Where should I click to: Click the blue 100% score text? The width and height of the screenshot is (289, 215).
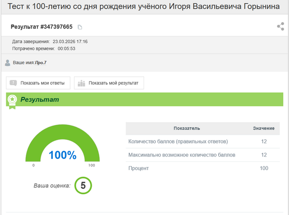click(62, 155)
